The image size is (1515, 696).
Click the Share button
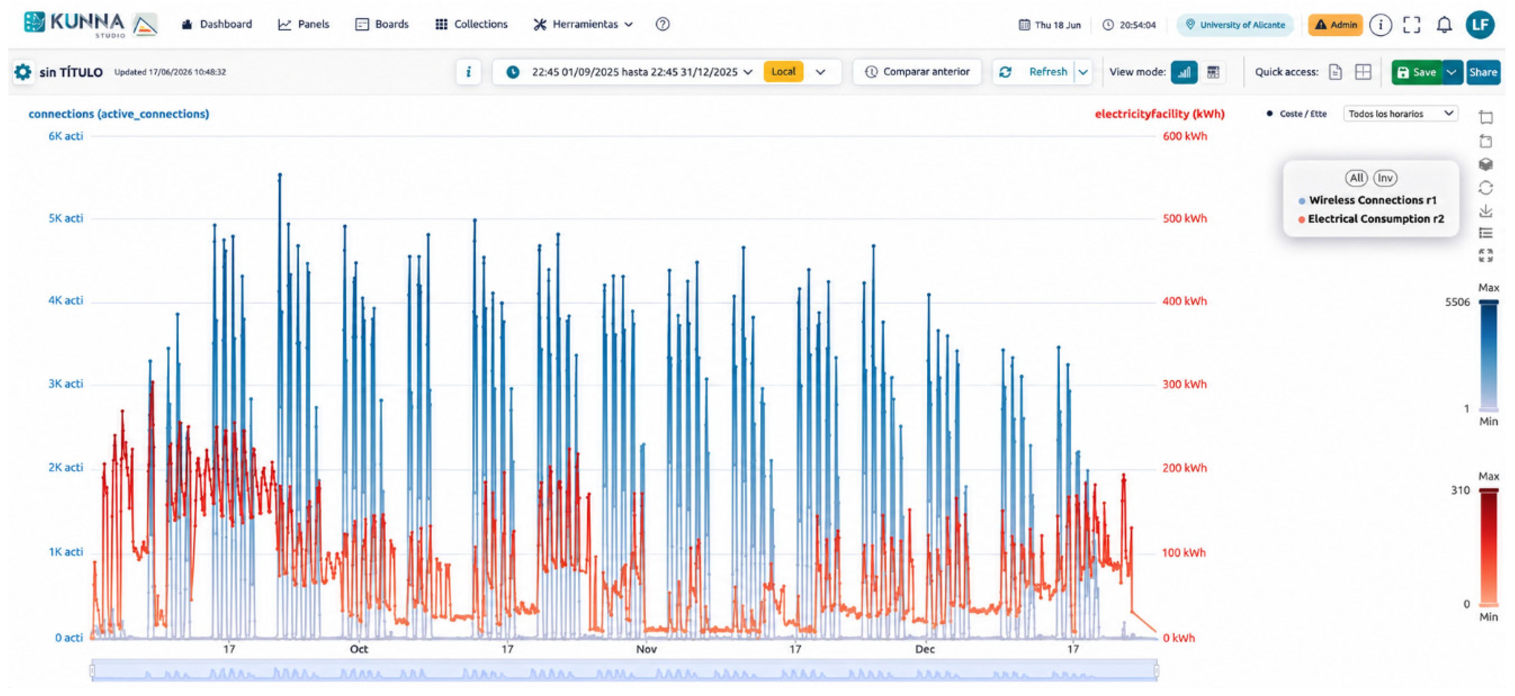[x=1482, y=72]
